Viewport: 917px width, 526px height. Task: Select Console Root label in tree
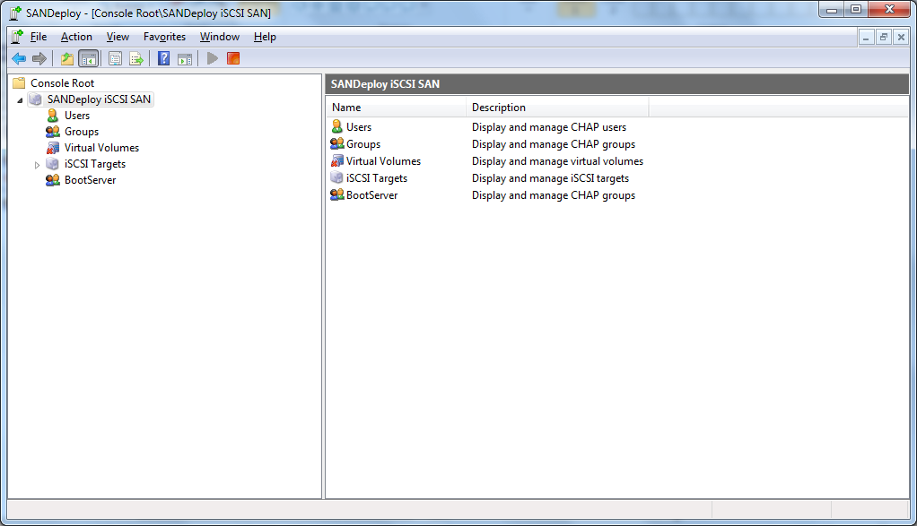pos(63,83)
